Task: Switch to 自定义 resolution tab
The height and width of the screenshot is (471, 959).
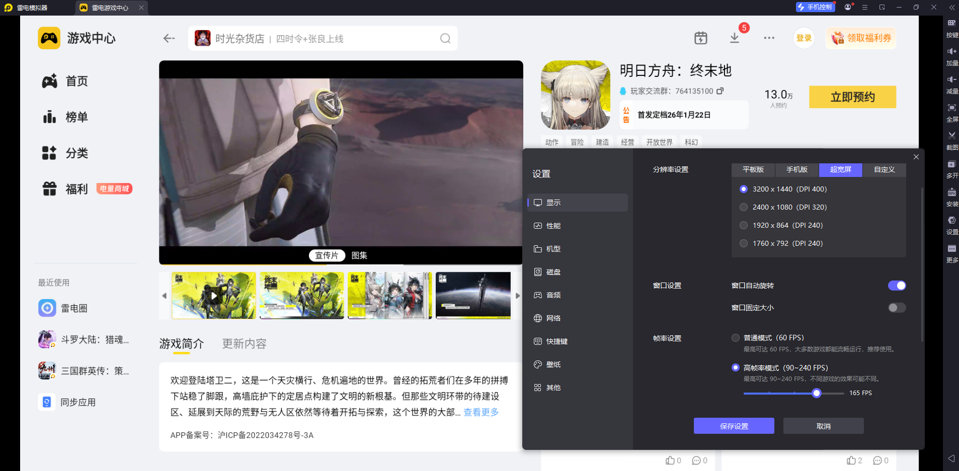Action: pos(885,170)
